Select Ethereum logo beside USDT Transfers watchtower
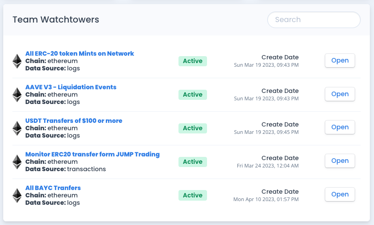The image size is (374, 225). (x=17, y=128)
